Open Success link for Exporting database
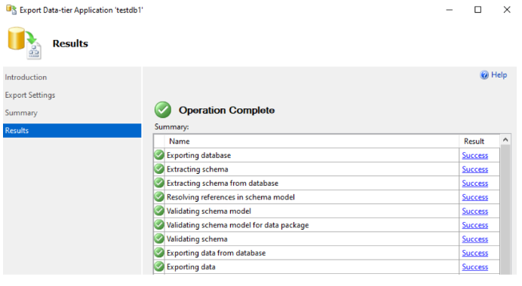This screenshot has width=522, height=286. 475,156
